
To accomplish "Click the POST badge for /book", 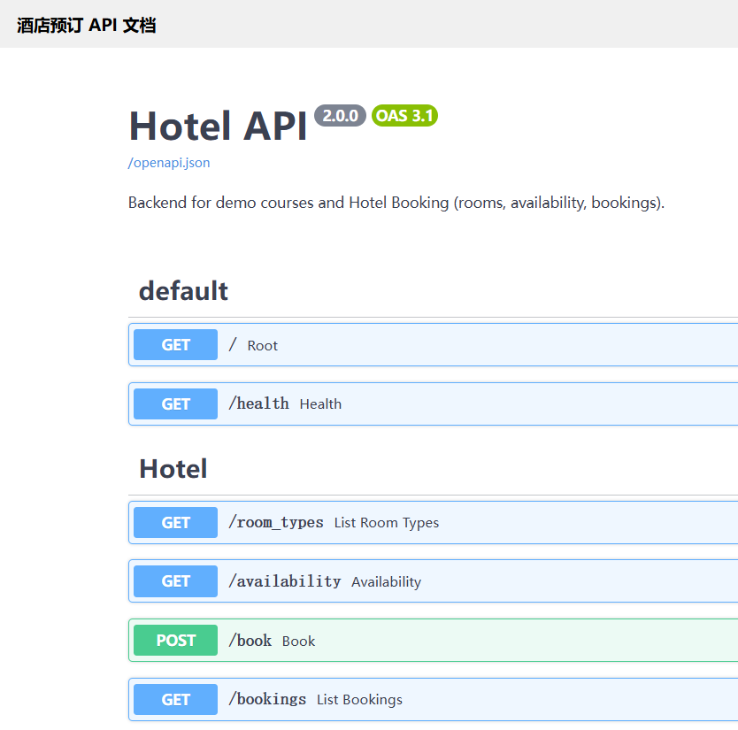I will (x=175, y=641).
